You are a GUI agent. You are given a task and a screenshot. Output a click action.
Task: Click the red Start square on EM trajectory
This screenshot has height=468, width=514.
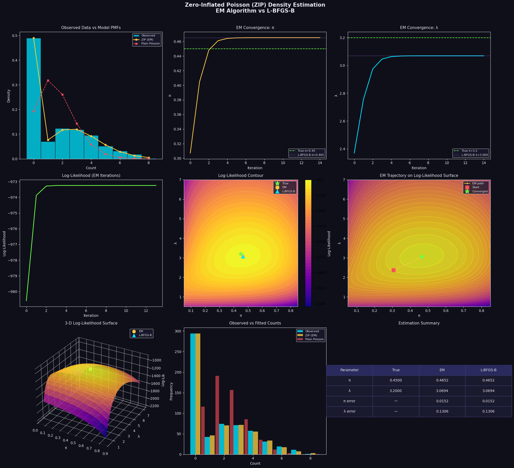(x=393, y=270)
